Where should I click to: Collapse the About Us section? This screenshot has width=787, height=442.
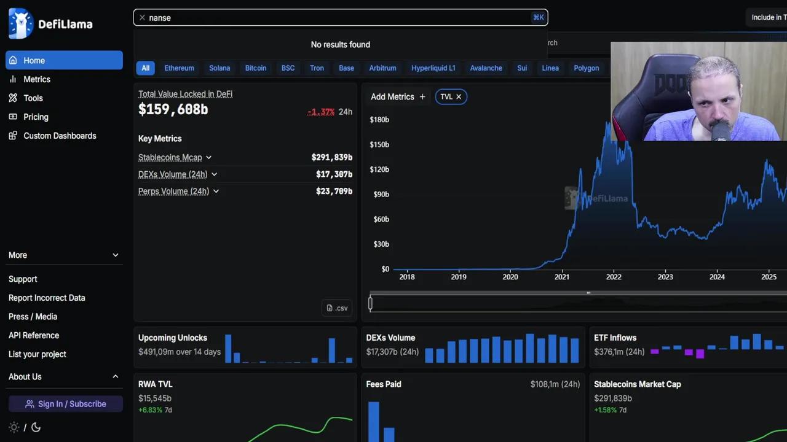point(64,376)
